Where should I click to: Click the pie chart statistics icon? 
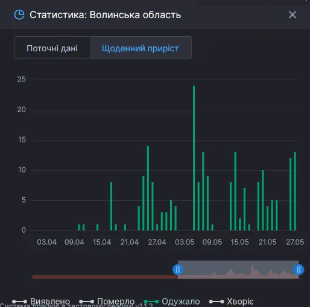pyautogui.click(x=19, y=14)
